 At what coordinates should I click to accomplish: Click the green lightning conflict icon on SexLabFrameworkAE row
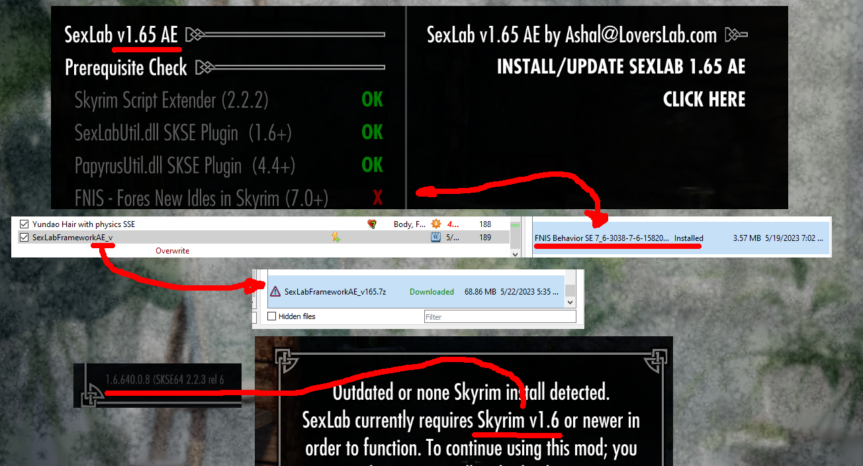click(335, 238)
